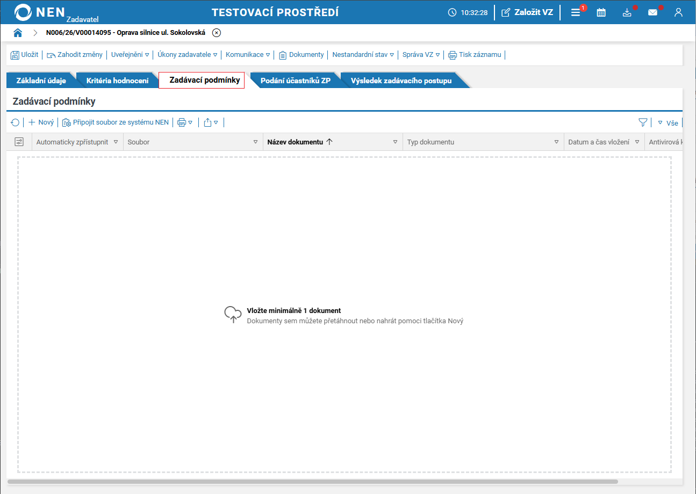Open the export share dropdown
This screenshot has width=696, height=494.
click(x=211, y=122)
